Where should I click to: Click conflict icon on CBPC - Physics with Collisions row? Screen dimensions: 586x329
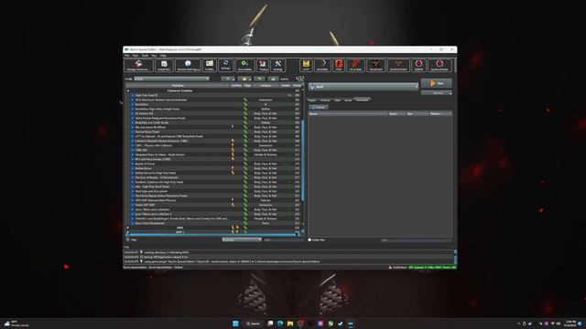233,145
